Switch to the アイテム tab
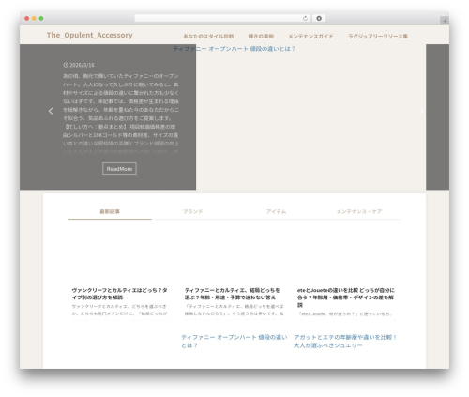Image resolution: width=469 pixels, height=397 pixels. (x=276, y=211)
